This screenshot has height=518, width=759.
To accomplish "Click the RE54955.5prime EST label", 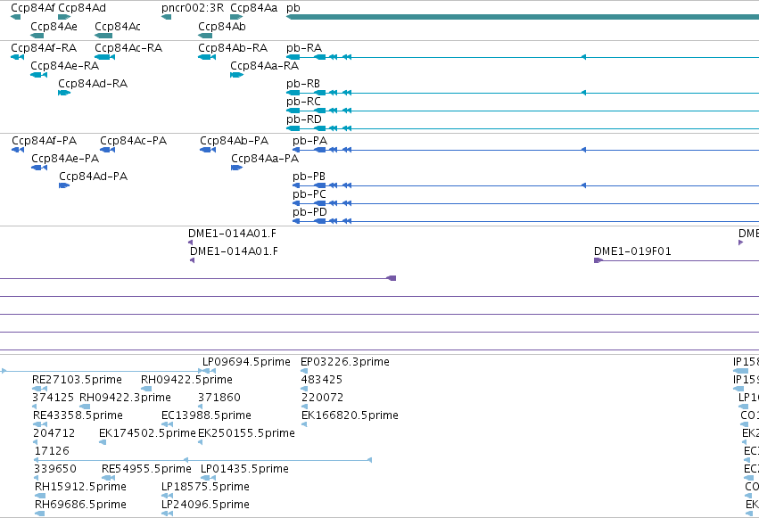I will pos(146,469).
